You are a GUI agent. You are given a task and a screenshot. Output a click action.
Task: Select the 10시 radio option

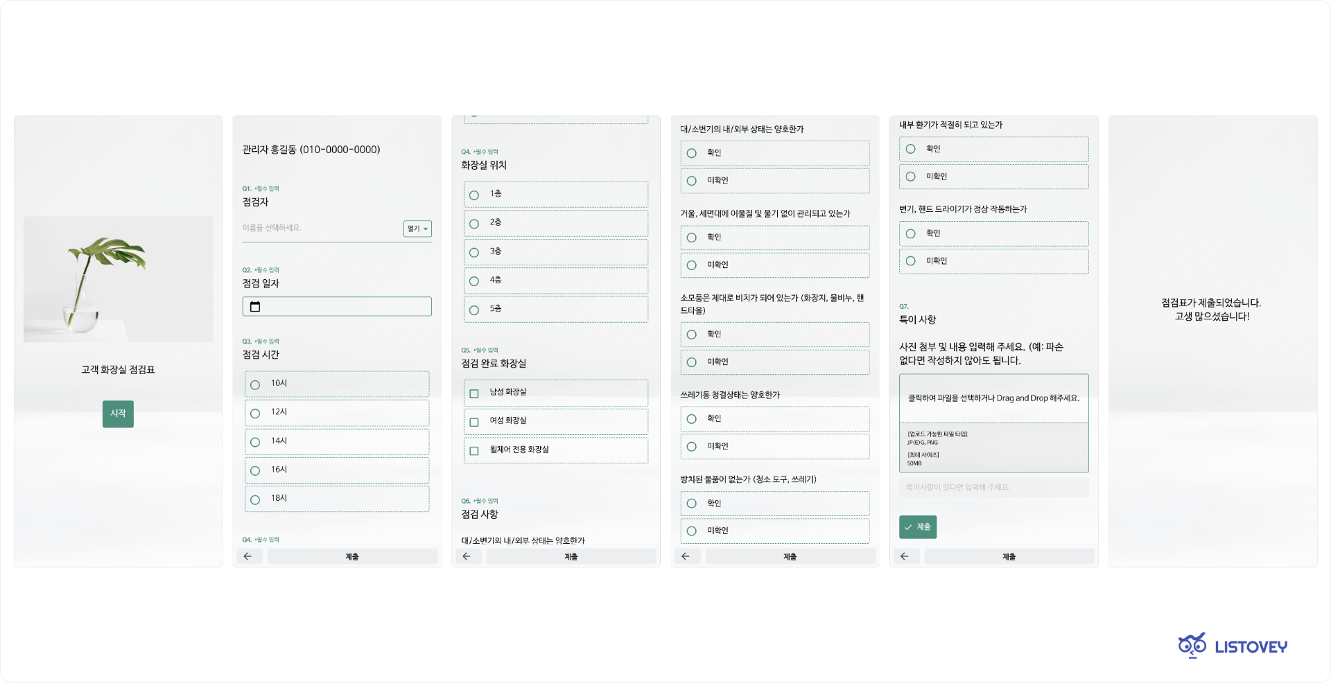pyautogui.click(x=255, y=385)
